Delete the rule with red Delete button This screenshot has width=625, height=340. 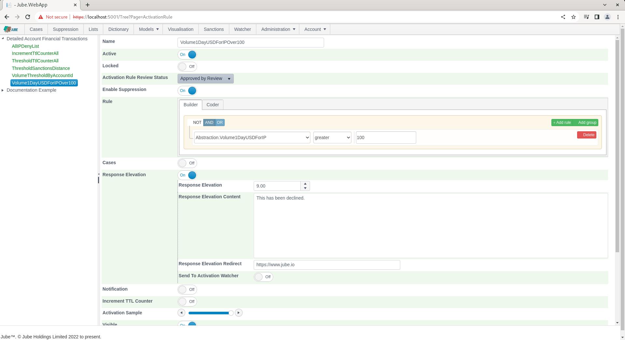click(x=587, y=135)
